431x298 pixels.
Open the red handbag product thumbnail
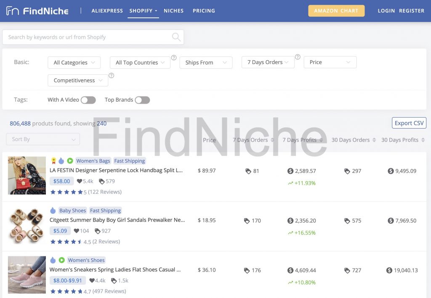click(x=27, y=175)
